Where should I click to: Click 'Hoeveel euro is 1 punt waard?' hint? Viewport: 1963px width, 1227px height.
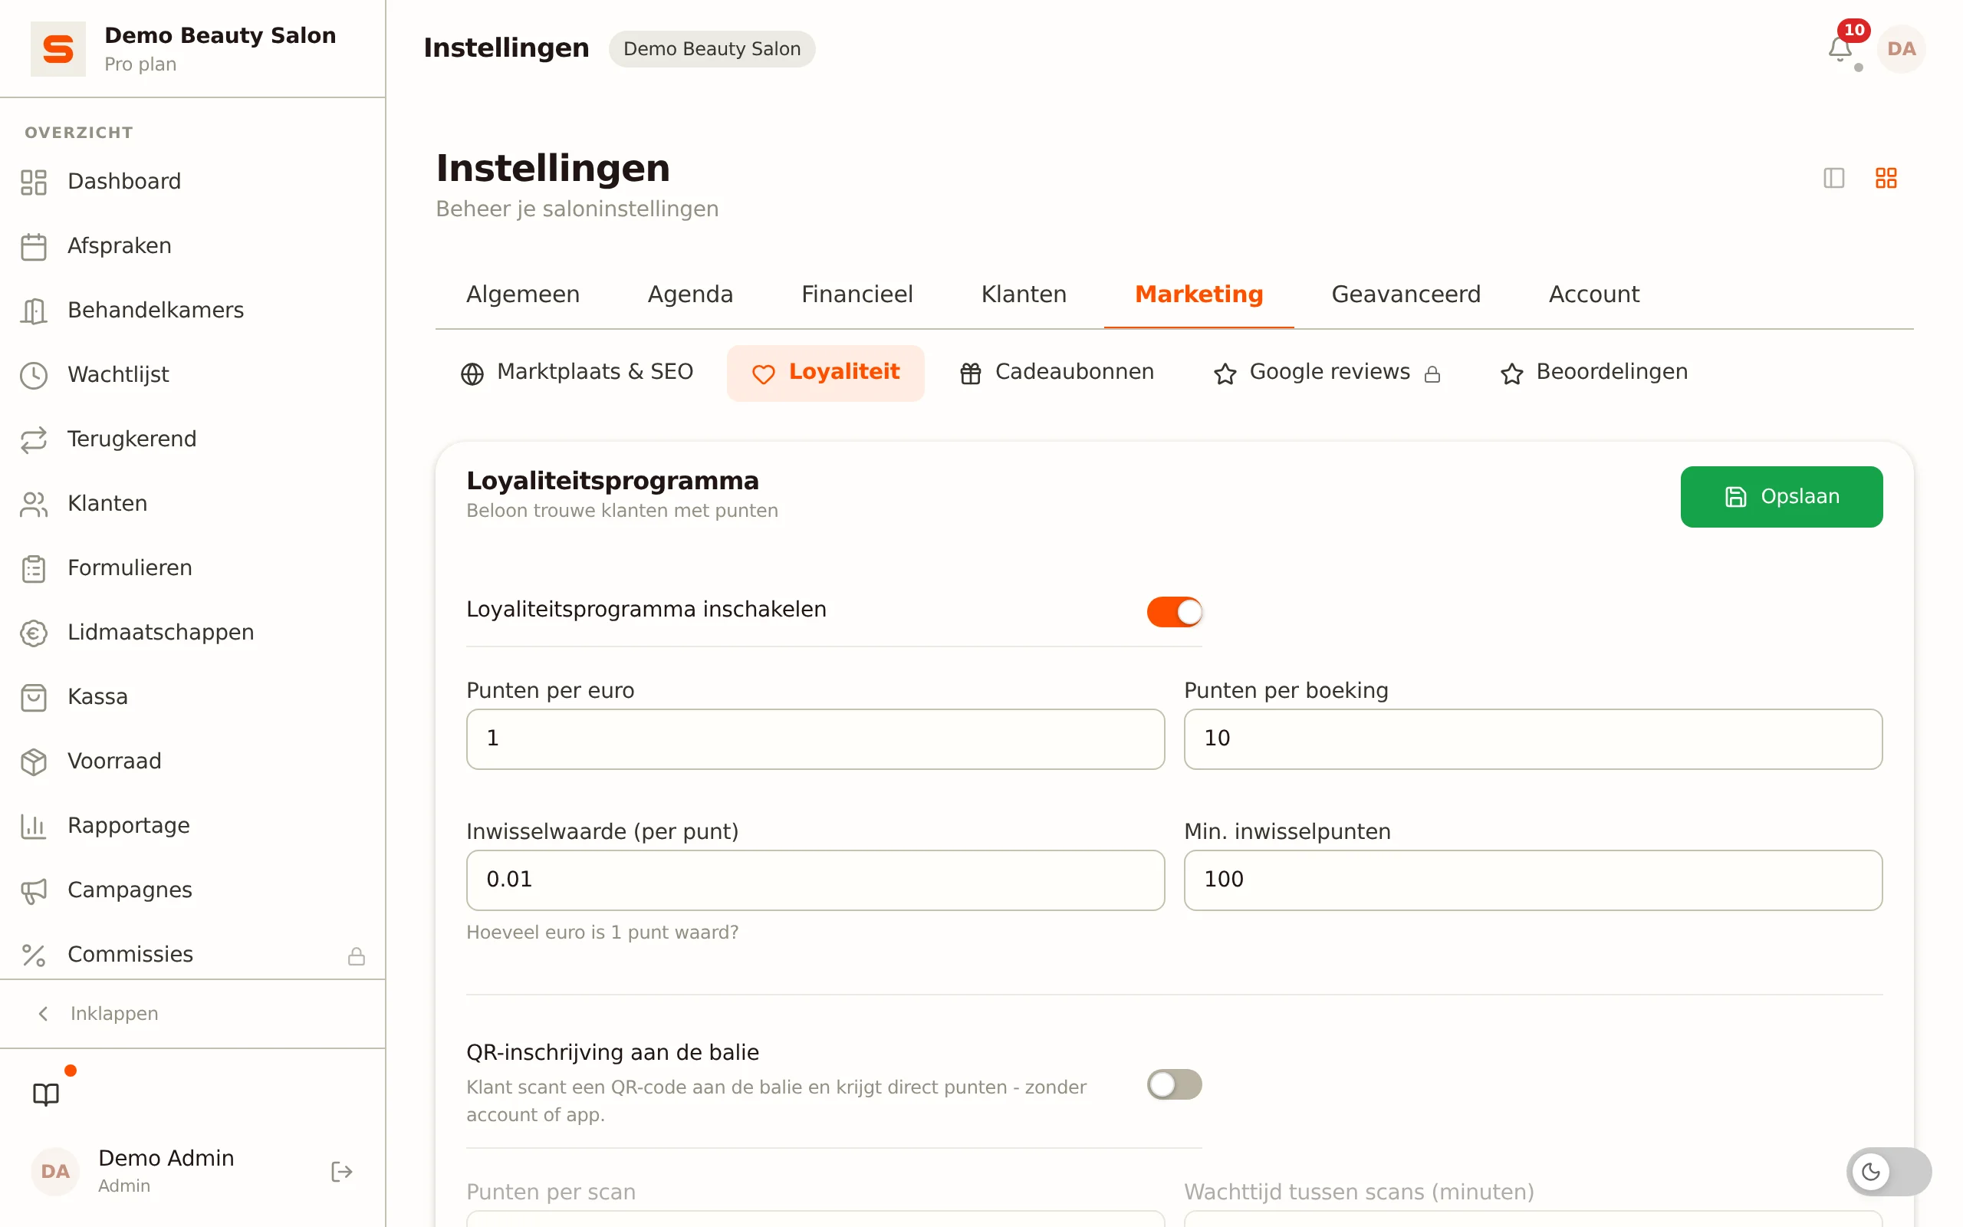[602, 933]
